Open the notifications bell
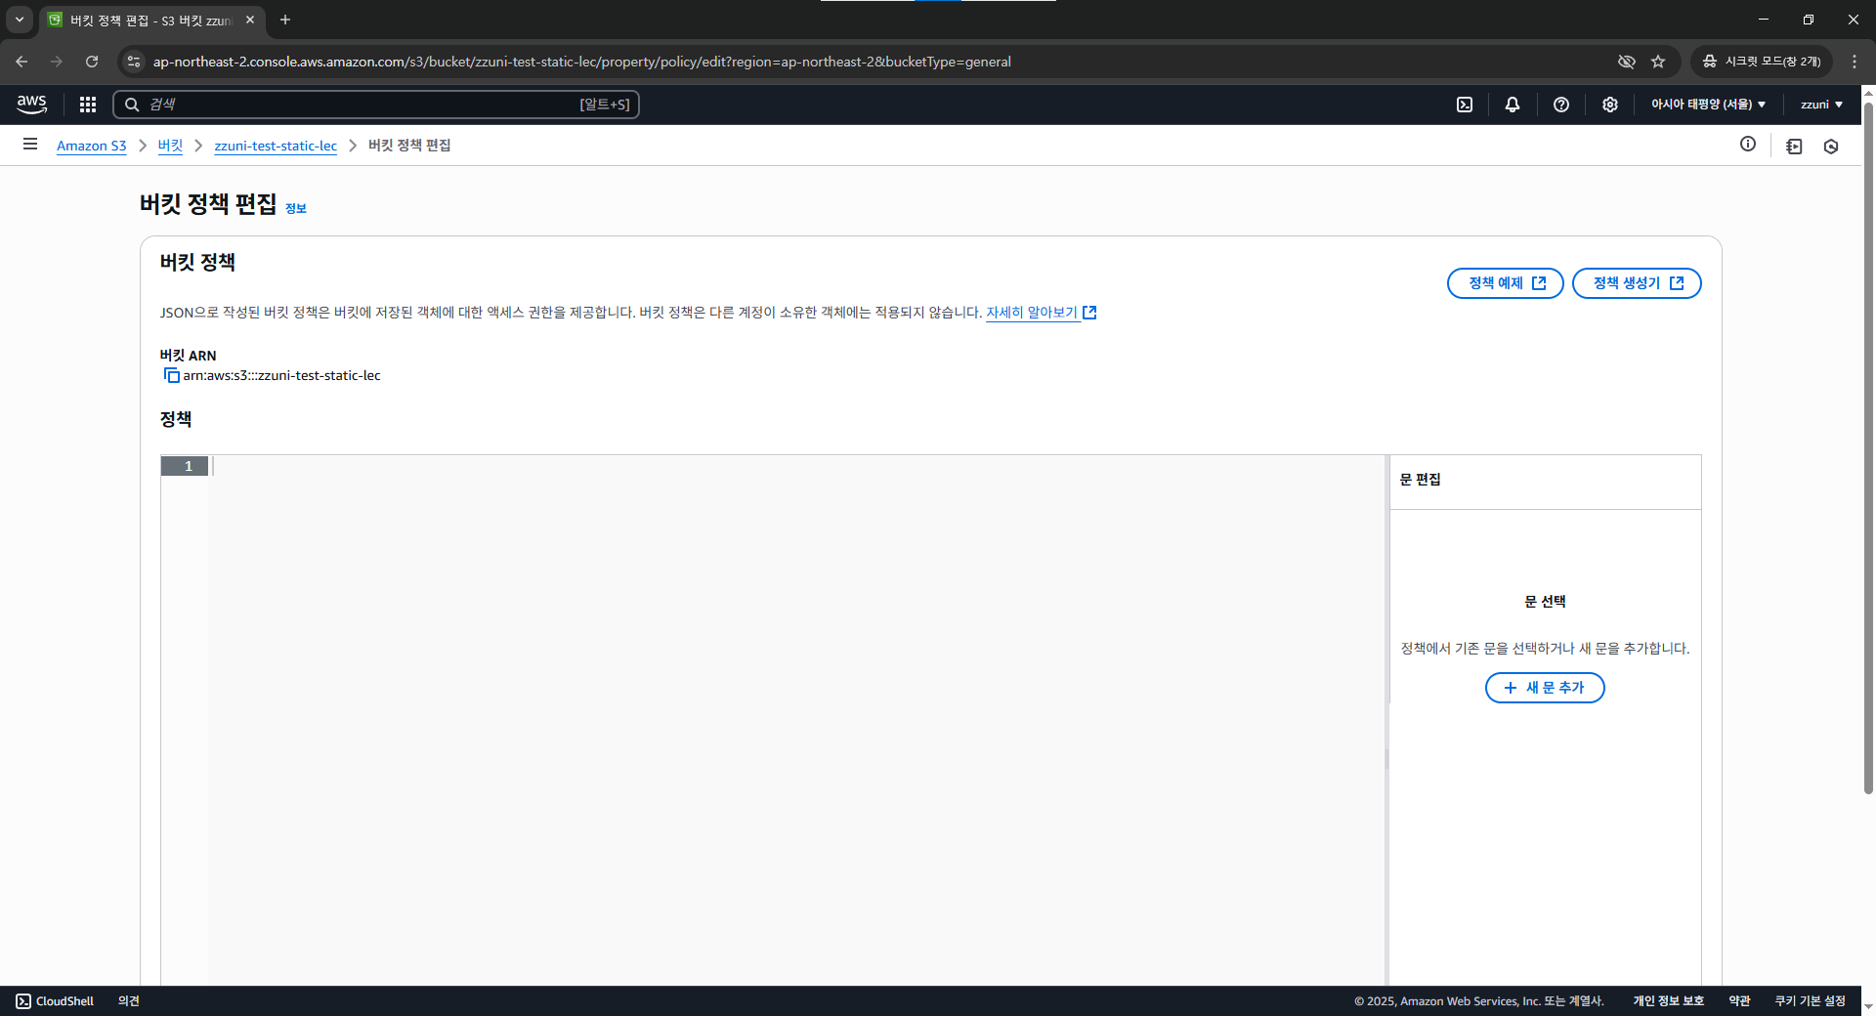Viewport: 1876px width, 1016px height. coord(1513,105)
